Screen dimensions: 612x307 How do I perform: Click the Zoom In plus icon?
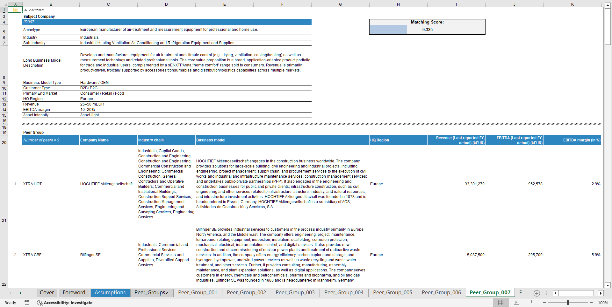[x=591, y=303]
